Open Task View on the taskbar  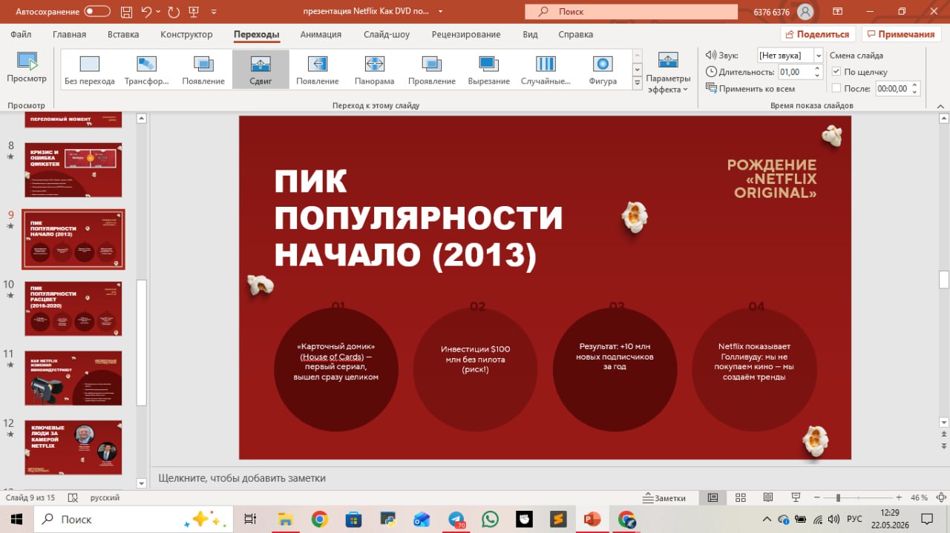point(250,520)
